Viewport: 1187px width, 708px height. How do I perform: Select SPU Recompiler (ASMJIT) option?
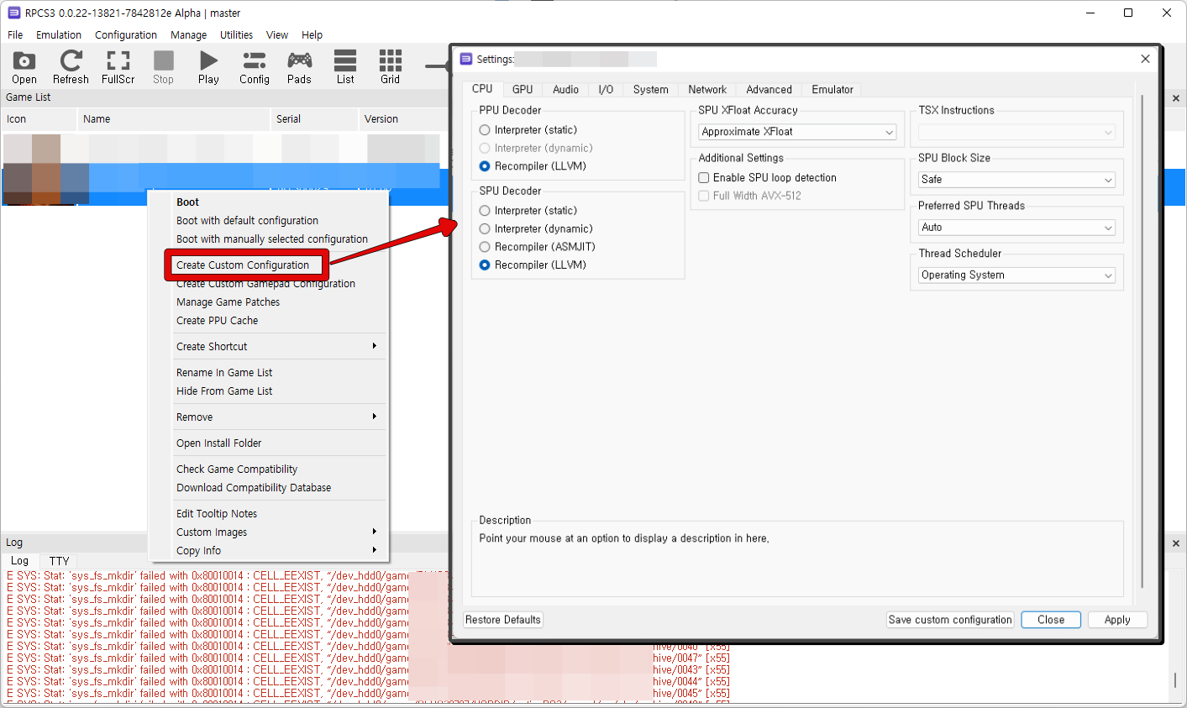tap(537, 247)
